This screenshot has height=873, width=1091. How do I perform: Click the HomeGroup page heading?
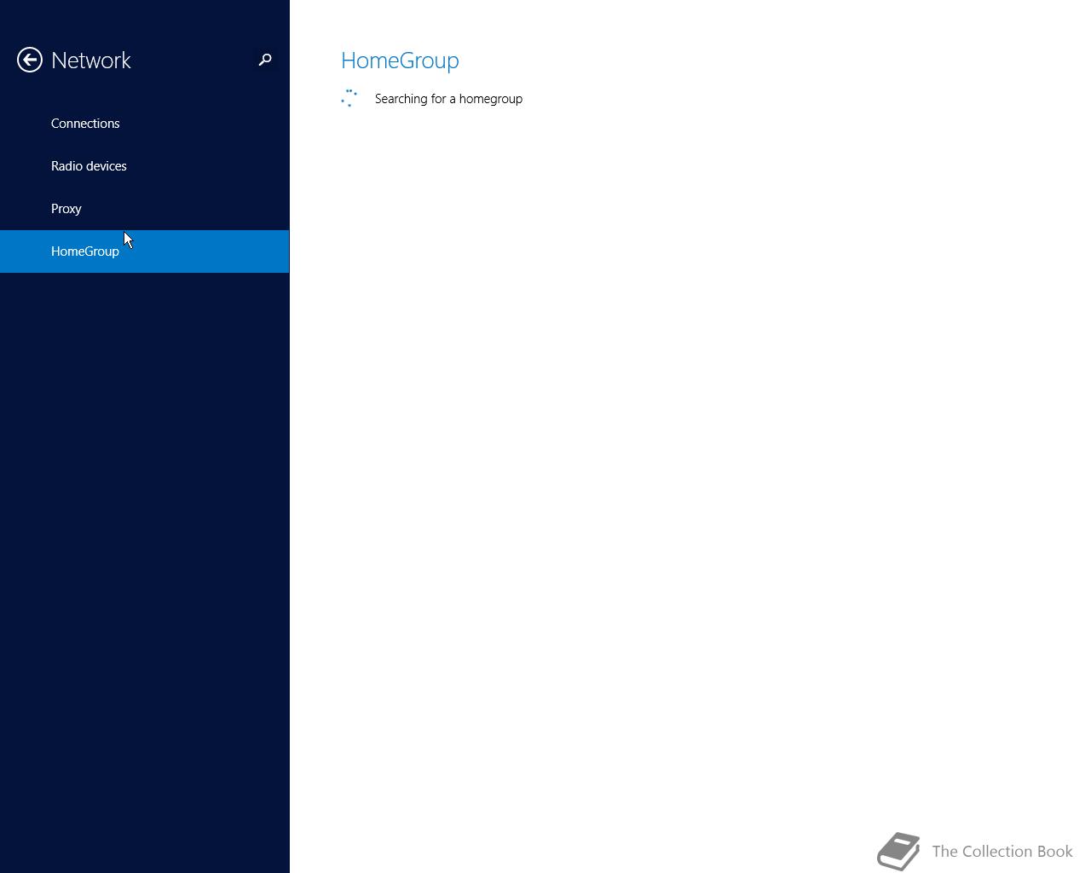point(400,61)
